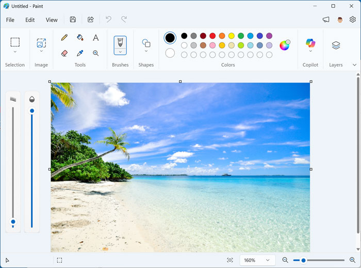The image size is (361, 268).
Task: Select the Color picker eyedropper tool
Action: tap(80, 53)
